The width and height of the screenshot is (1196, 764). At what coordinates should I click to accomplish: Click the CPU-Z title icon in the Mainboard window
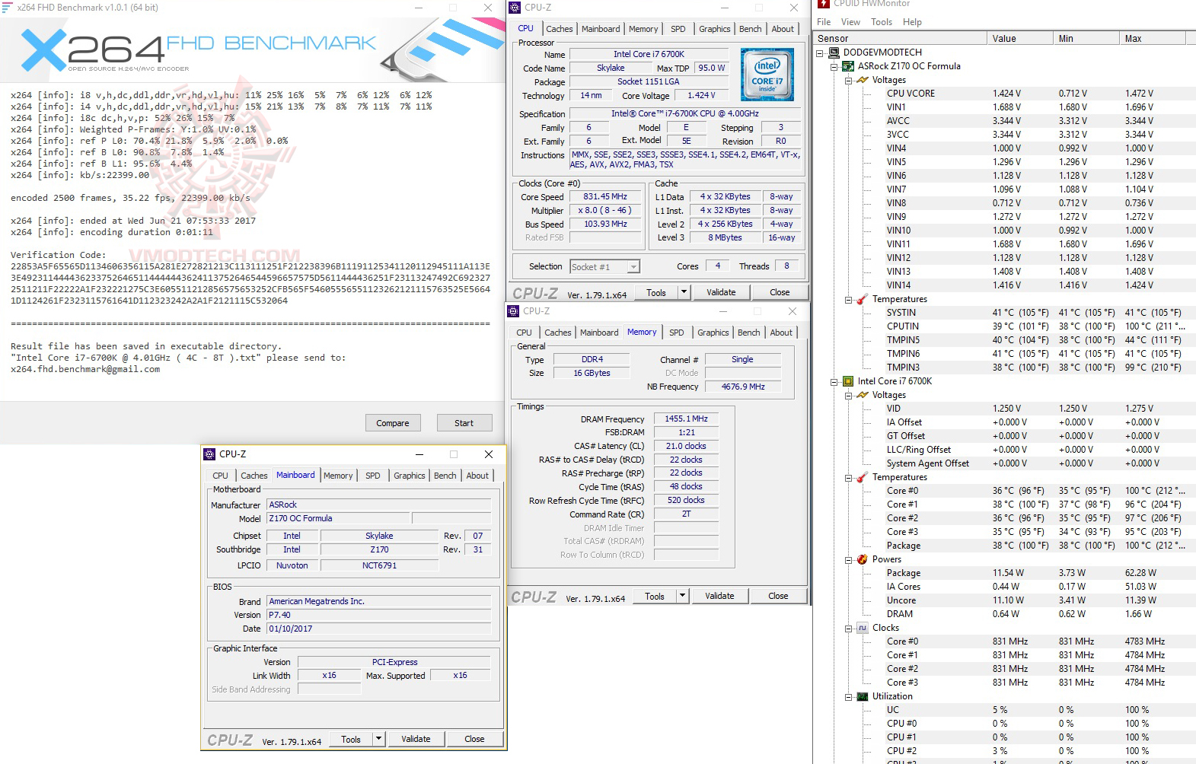click(209, 454)
